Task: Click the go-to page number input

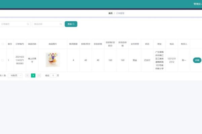Action: click(x=53, y=75)
